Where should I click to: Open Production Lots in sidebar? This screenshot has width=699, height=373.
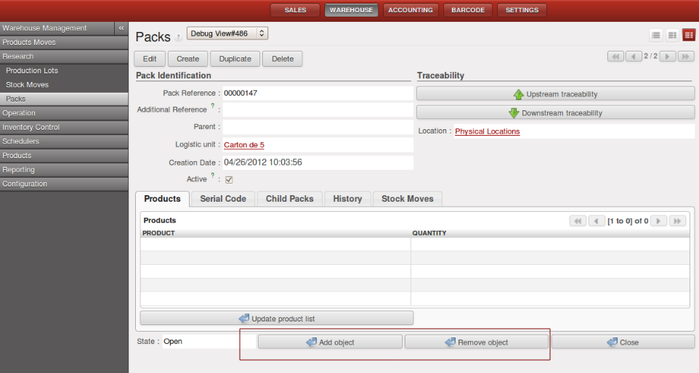tap(32, 71)
